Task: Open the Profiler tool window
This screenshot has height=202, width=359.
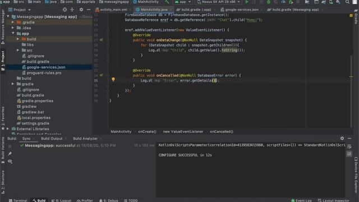Action: [x=85, y=200]
